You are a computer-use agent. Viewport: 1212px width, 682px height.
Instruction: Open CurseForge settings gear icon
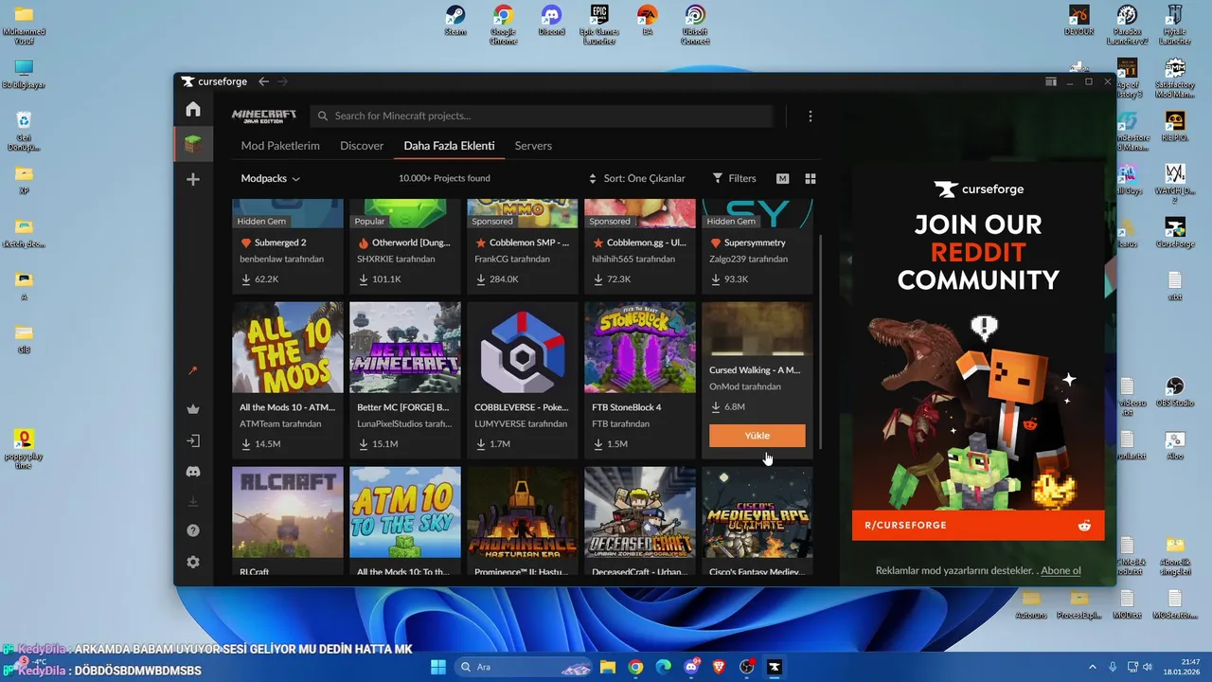tap(193, 562)
